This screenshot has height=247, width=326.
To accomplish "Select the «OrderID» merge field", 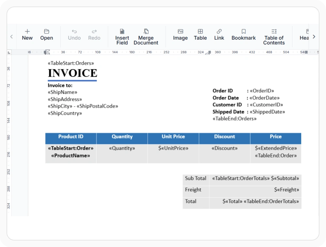I will pos(262,91).
